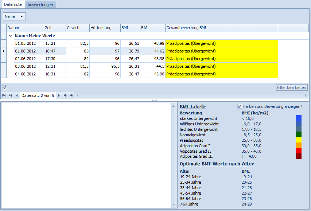Sort by Hüftumfang column header

click(x=105, y=28)
